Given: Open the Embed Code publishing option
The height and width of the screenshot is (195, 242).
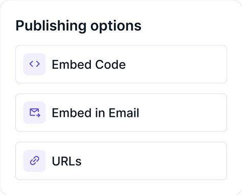Looking at the screenshot, I should [121, 64].
